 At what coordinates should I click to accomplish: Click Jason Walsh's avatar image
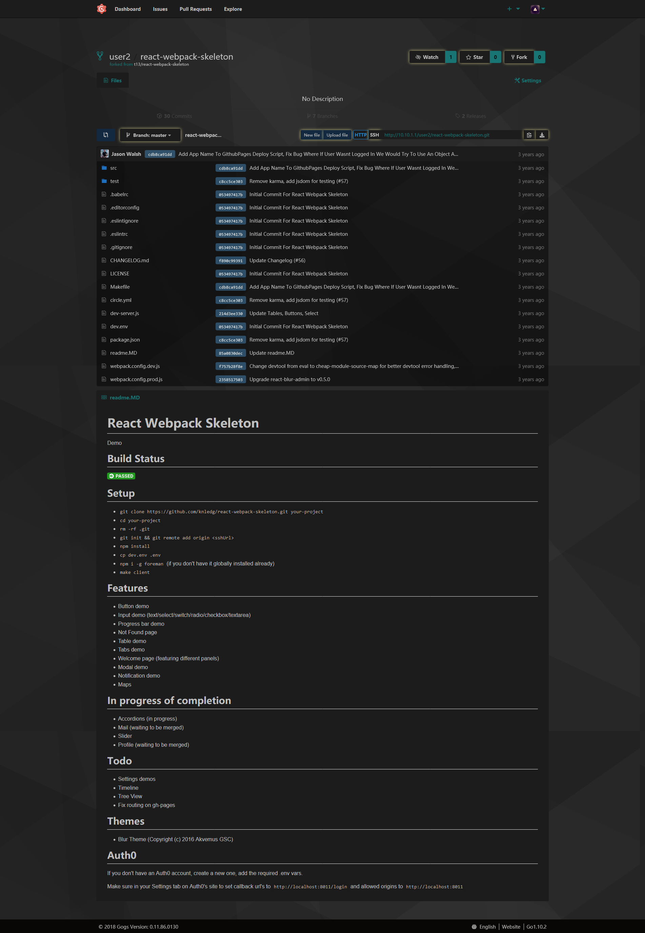point(105,154)
